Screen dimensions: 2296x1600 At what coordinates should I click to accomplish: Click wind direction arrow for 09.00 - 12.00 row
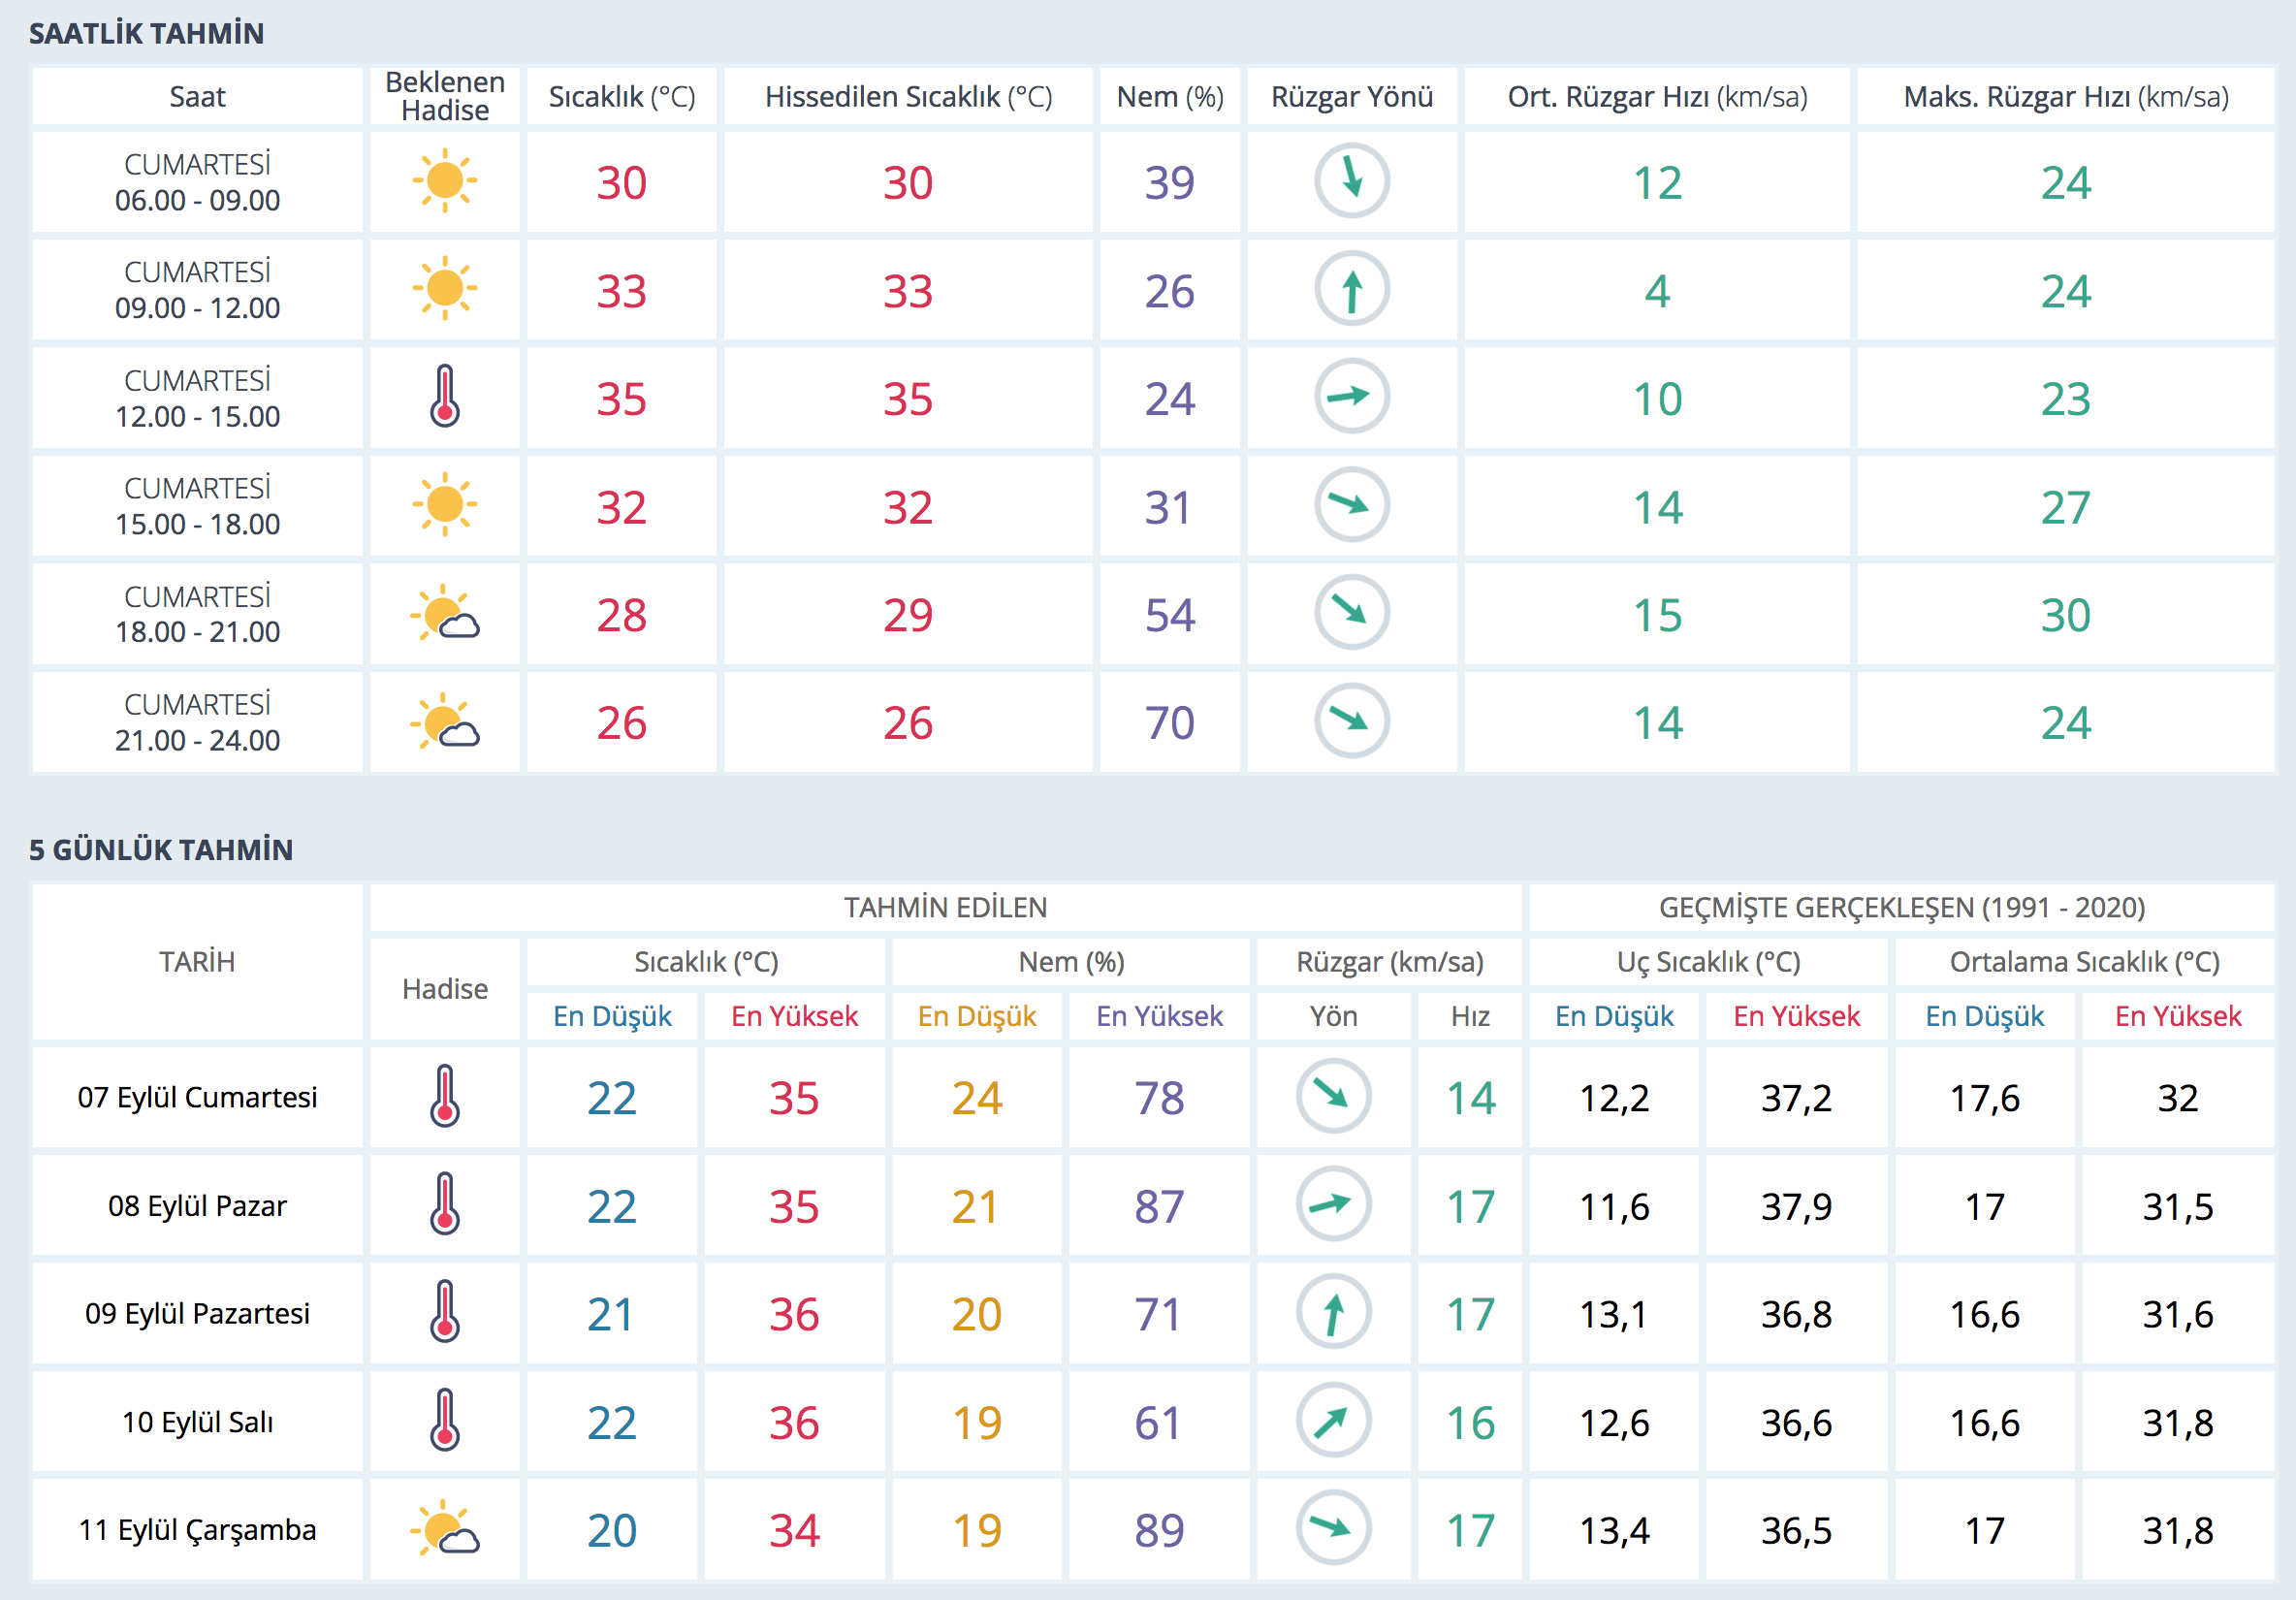click(x=1351, y=289)
